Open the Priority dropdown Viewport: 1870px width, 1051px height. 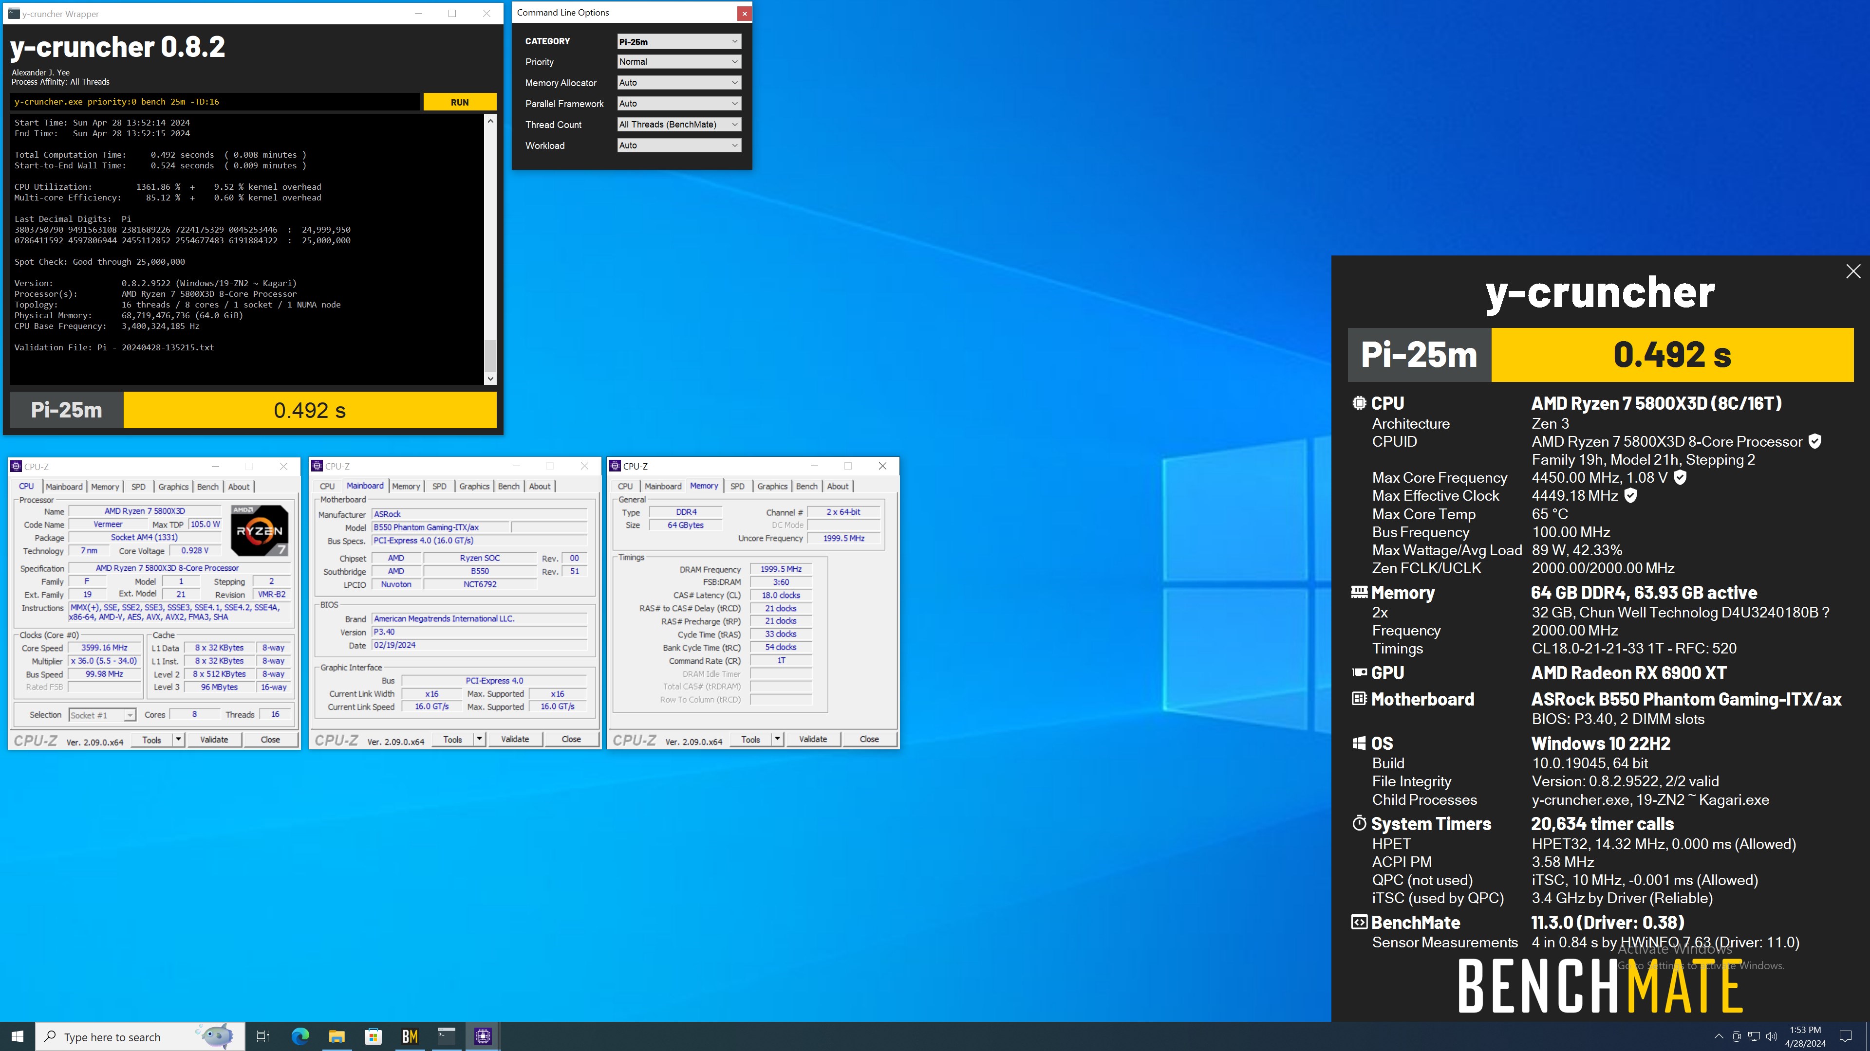tap(679, 62)
